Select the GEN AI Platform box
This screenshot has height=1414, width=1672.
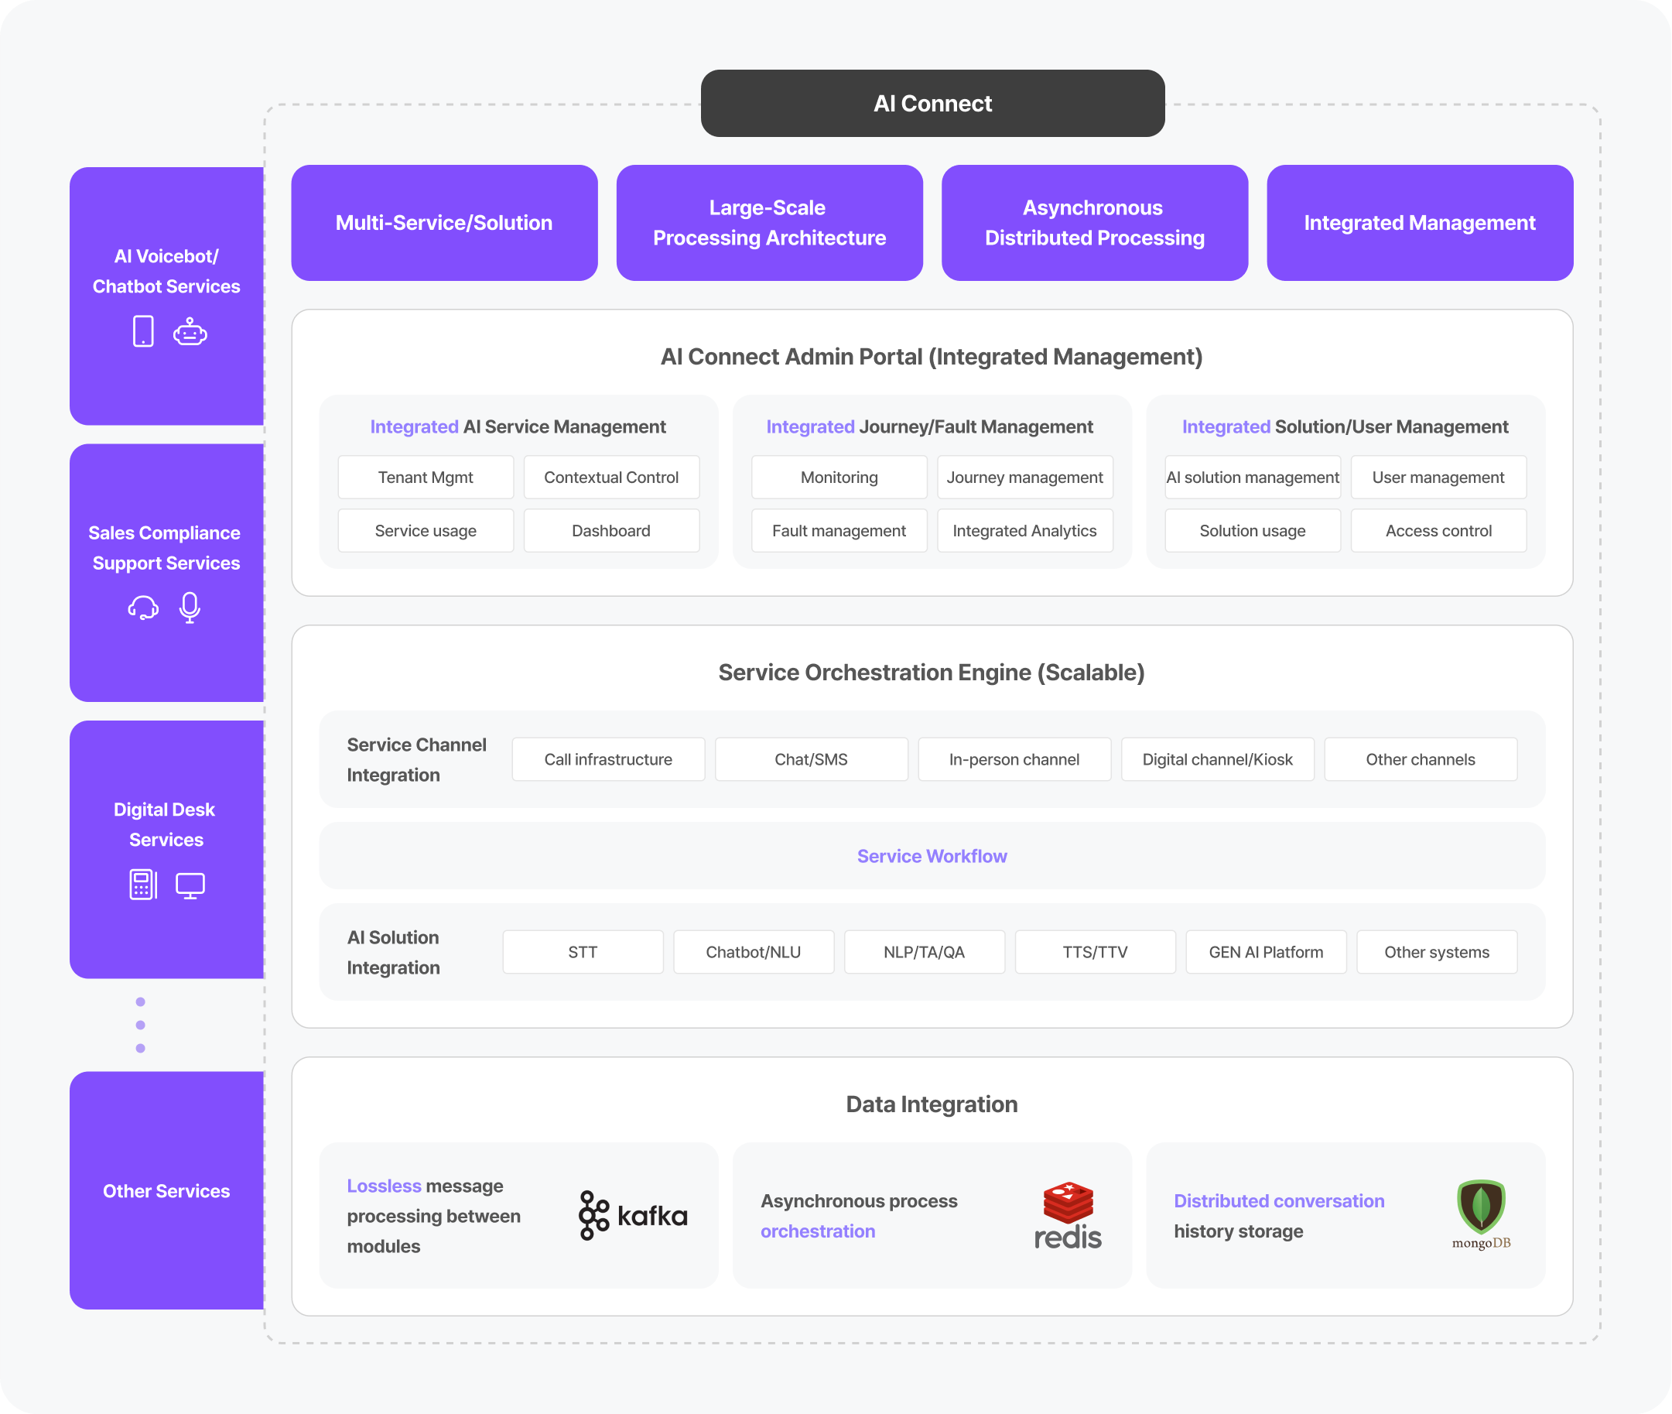pyautogui.click(x=1265, y=952)
